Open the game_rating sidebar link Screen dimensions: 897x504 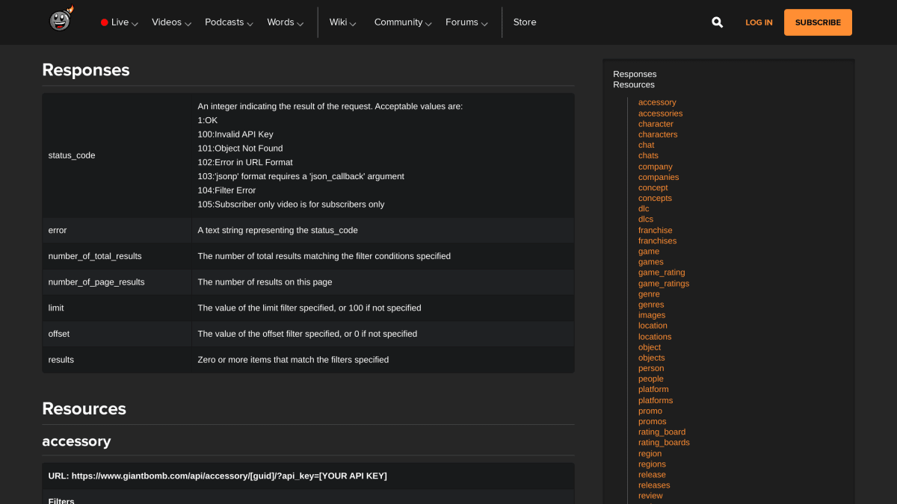tap(662, 273)
